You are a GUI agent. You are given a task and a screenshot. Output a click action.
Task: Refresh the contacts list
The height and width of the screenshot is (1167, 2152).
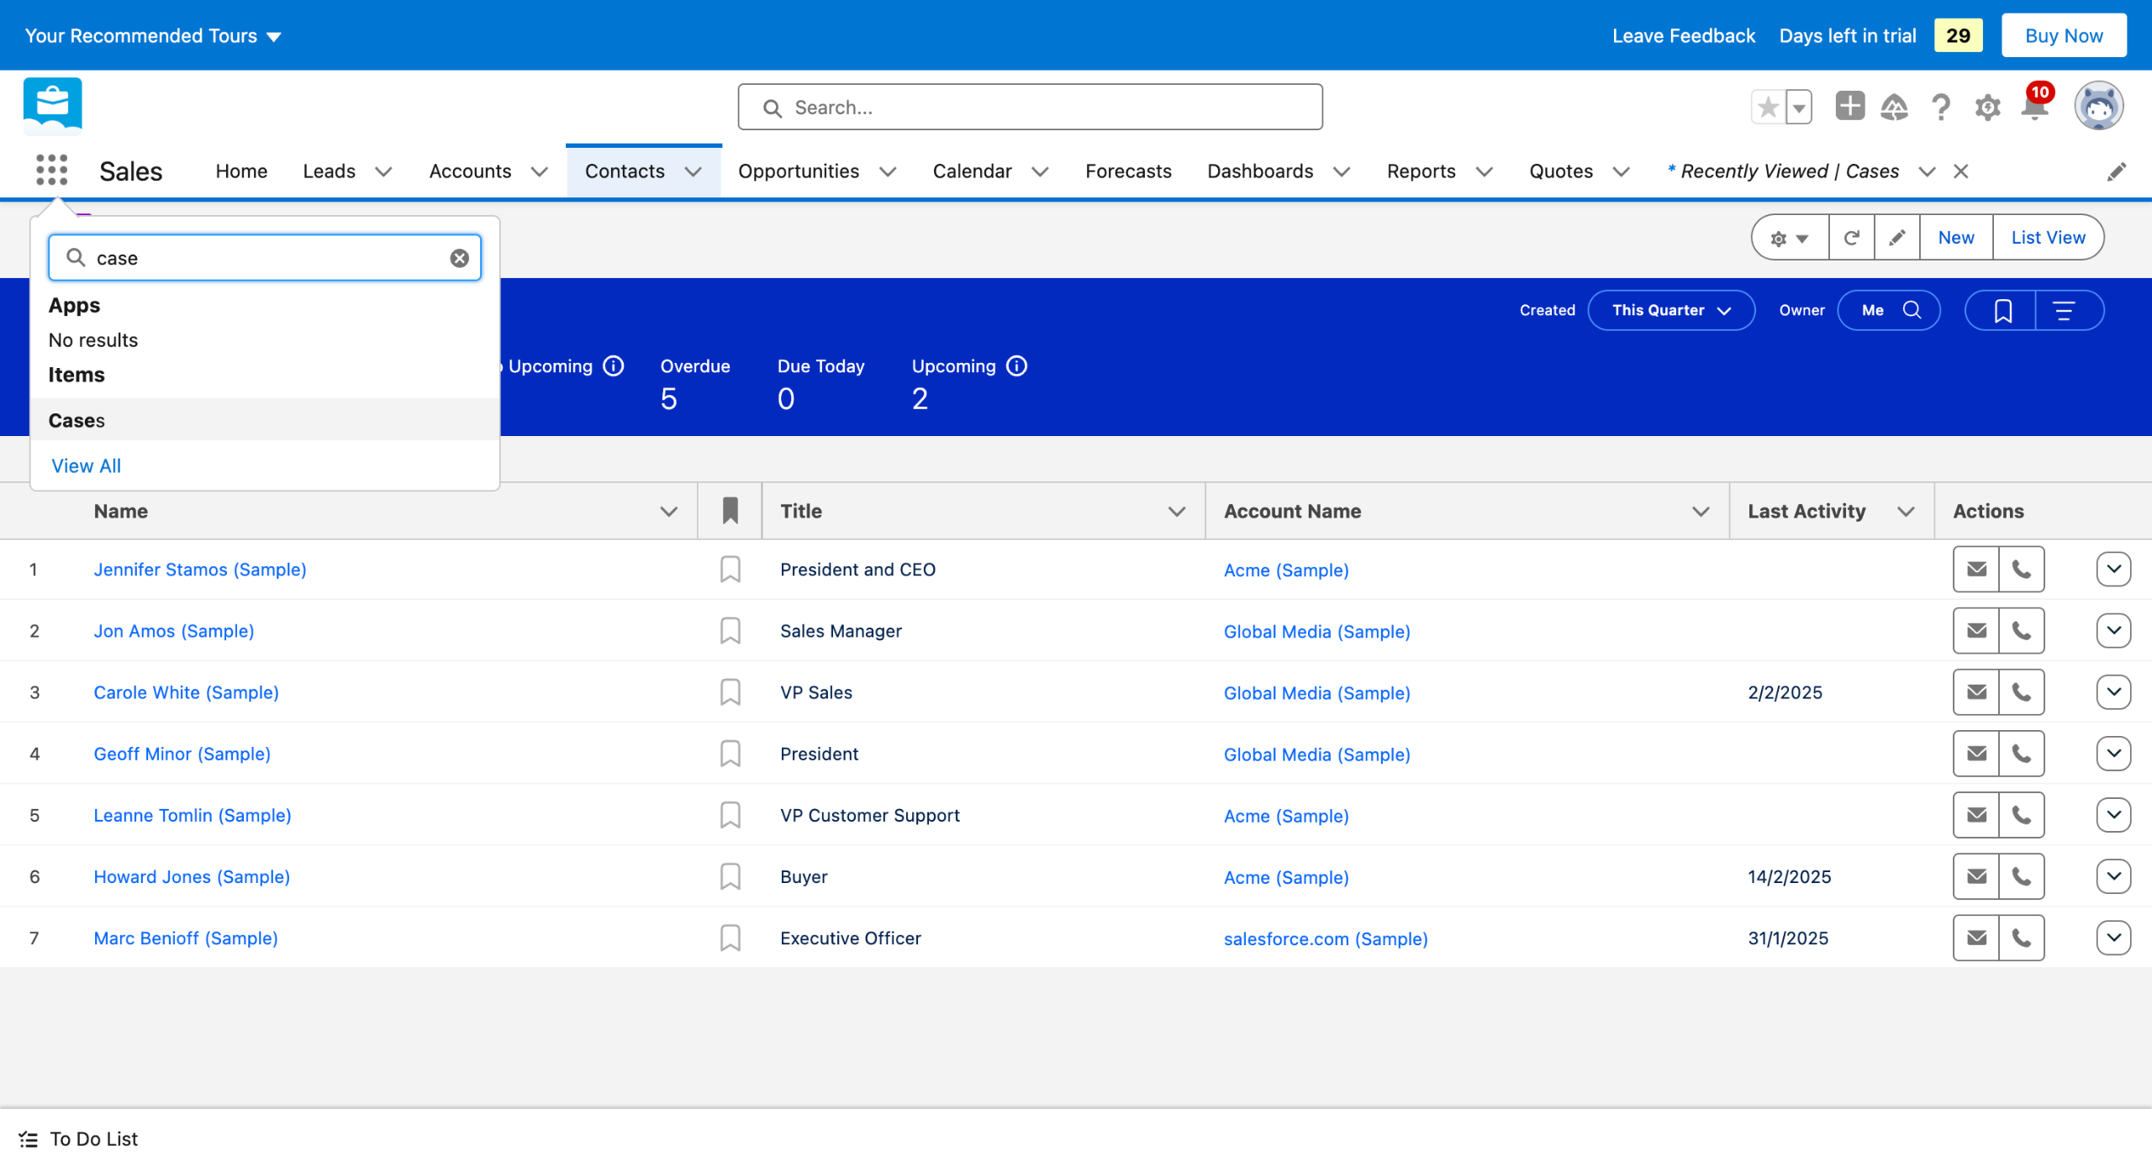[x=1851, y=238]
